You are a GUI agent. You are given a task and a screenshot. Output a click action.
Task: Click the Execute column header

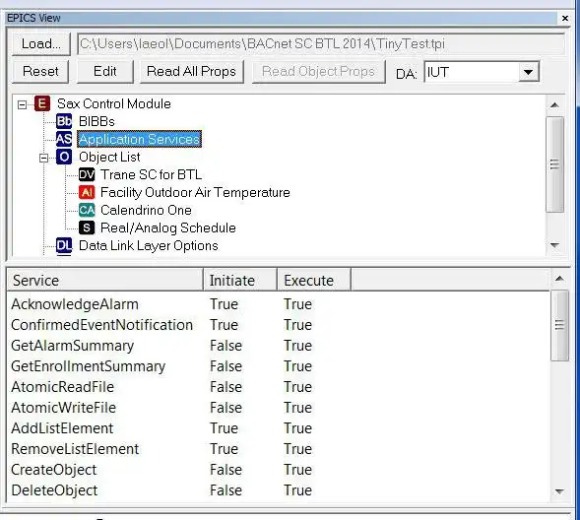coord(314,281)
